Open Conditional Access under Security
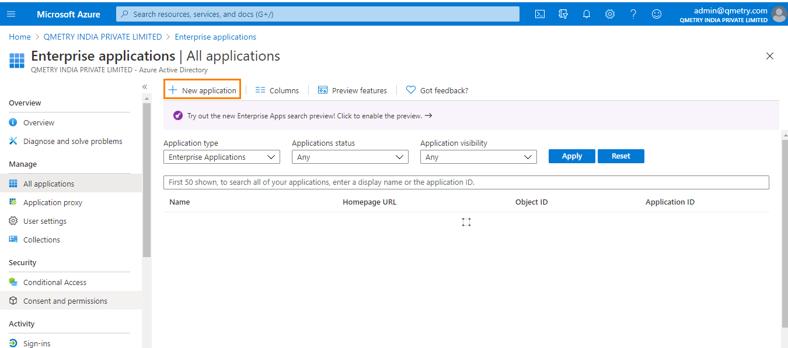 pos(55,282)
